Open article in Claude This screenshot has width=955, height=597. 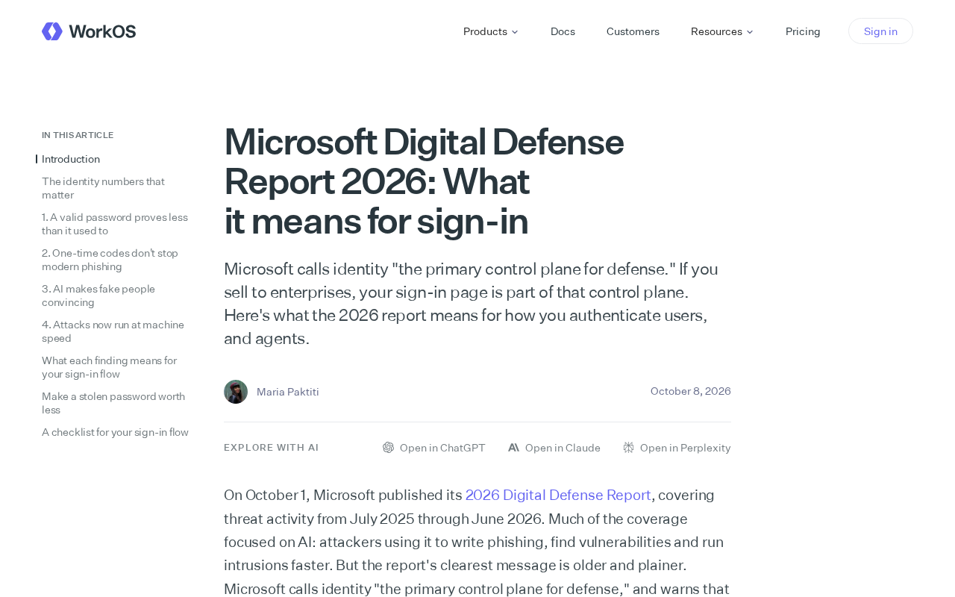[x=554, y=448]
